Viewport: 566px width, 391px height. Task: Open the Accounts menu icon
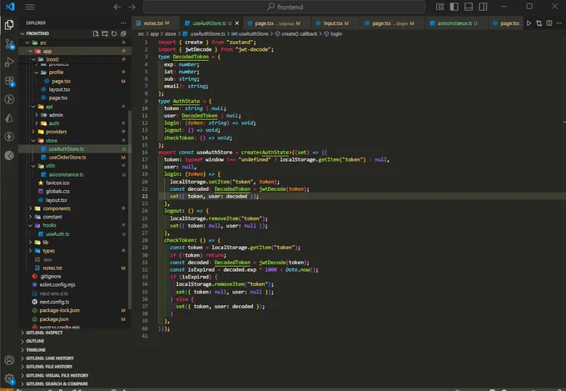click(x=9, y=360)
